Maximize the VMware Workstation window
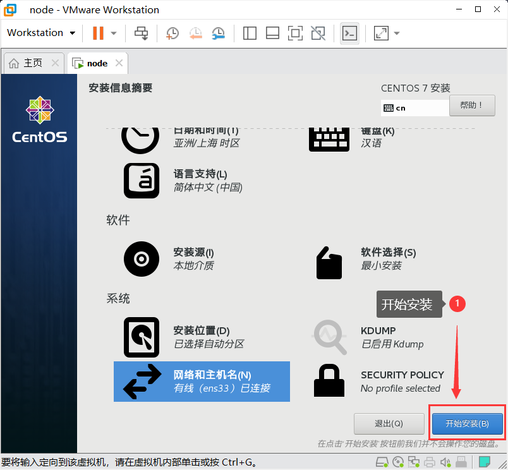The height and width of the screenshot is (470, 508). click(478, 9)
